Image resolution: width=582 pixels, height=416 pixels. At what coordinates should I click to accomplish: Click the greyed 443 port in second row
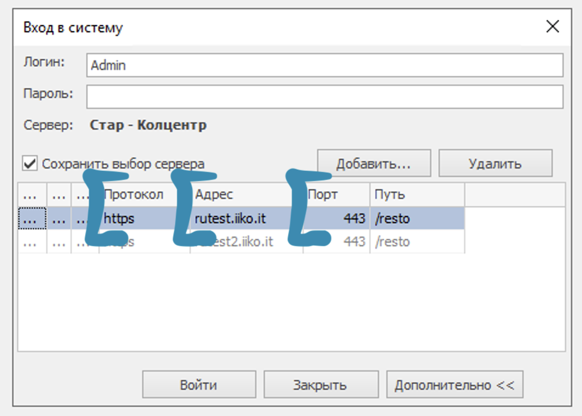point(354,241)
